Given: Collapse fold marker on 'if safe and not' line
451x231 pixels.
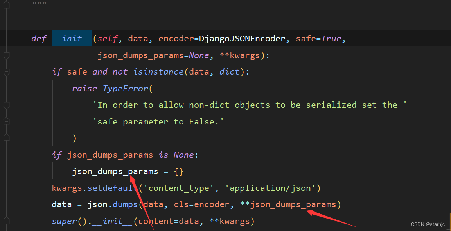Looking at the screenshot, I should point(6,72).
